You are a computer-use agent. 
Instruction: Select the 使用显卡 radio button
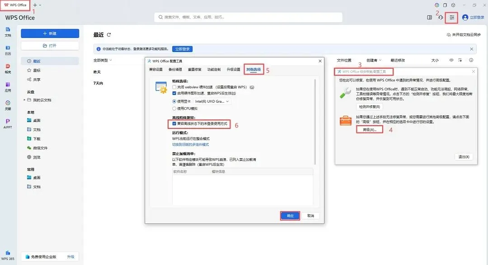(174, 101)
